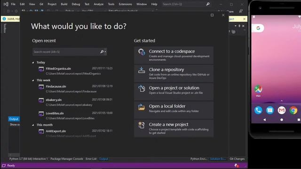Open Chrome app on emulator dock
301x169 pixels.
tap(293, 110)
